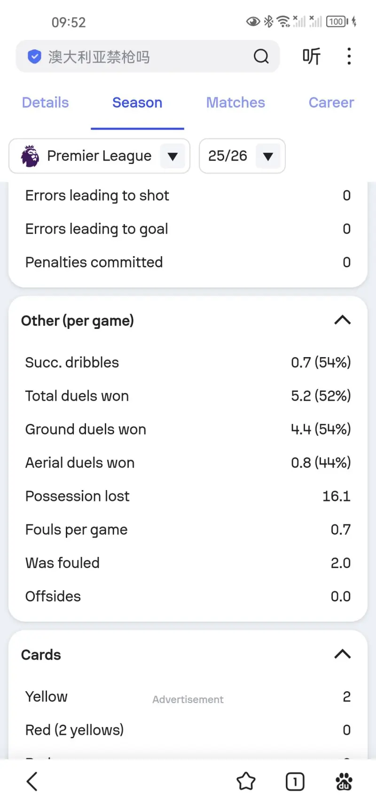The height and width of the screenshot is (804, 376).
Task: Switch to the Details tab
Action: pos(46,102)
